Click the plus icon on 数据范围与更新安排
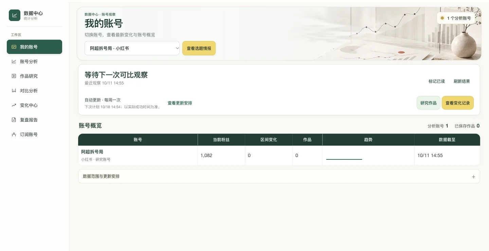The height and width of the screenshot is (251, 489). point(473,177)
